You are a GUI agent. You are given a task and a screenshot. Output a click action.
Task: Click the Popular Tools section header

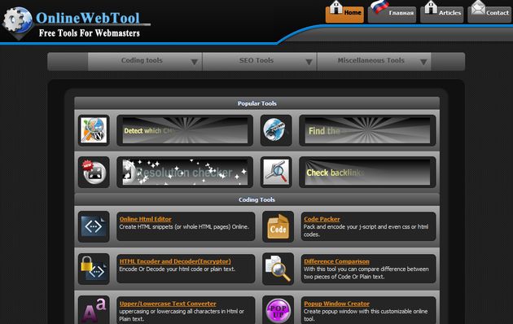(x=256, y=103)
